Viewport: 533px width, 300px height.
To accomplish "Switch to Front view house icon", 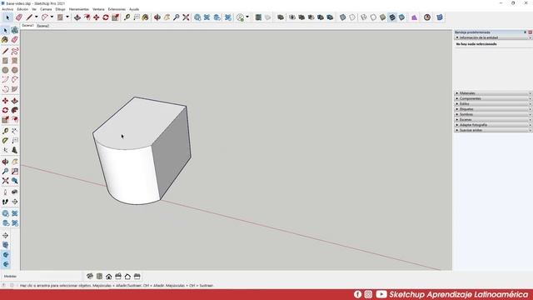I will [x=109, y=276].
